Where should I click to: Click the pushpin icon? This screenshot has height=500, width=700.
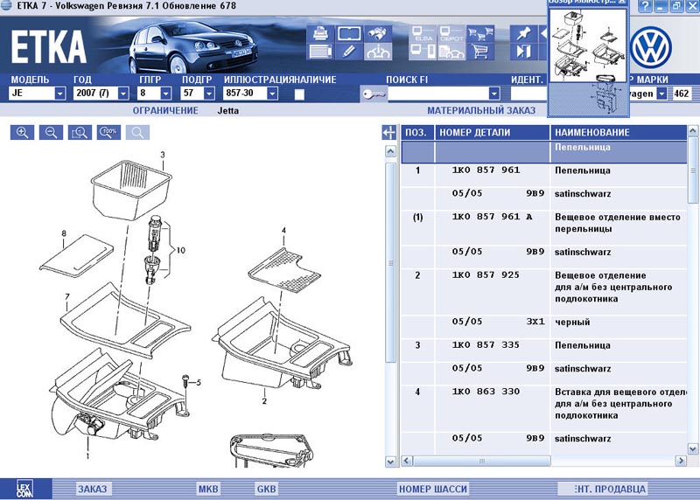tap(523, 34)
